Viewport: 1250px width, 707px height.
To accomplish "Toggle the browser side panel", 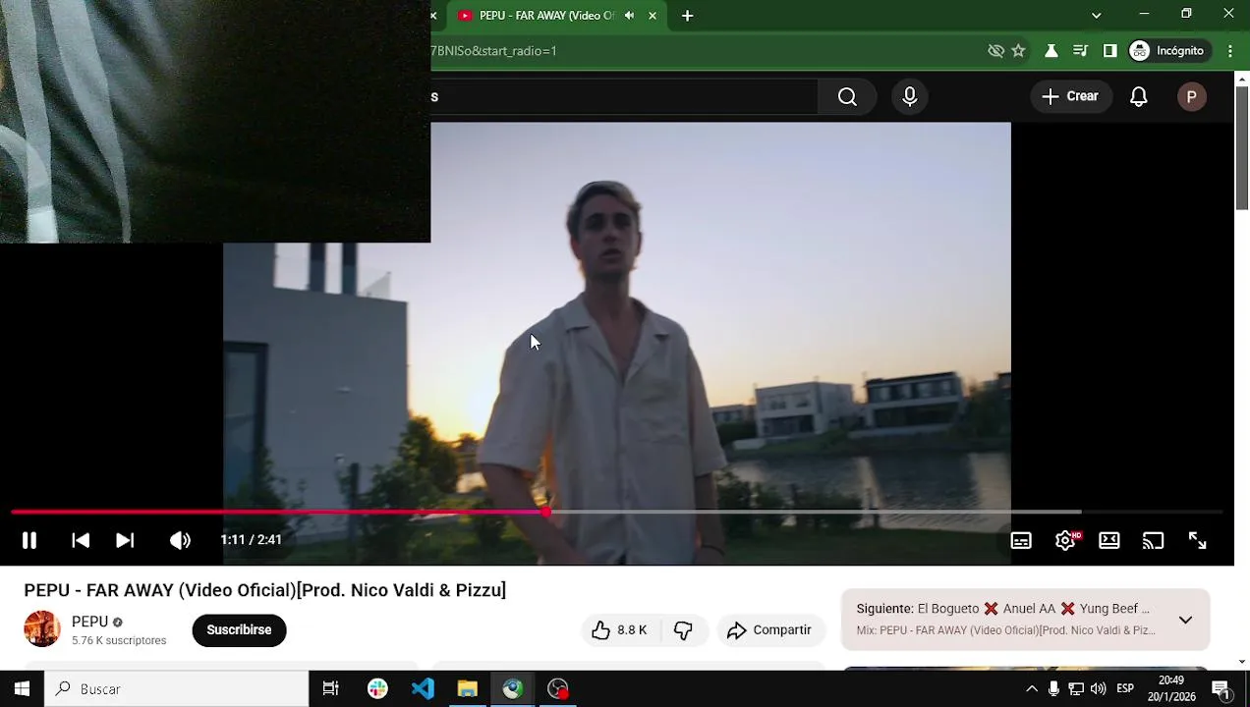I will (x=1109, y=51).
